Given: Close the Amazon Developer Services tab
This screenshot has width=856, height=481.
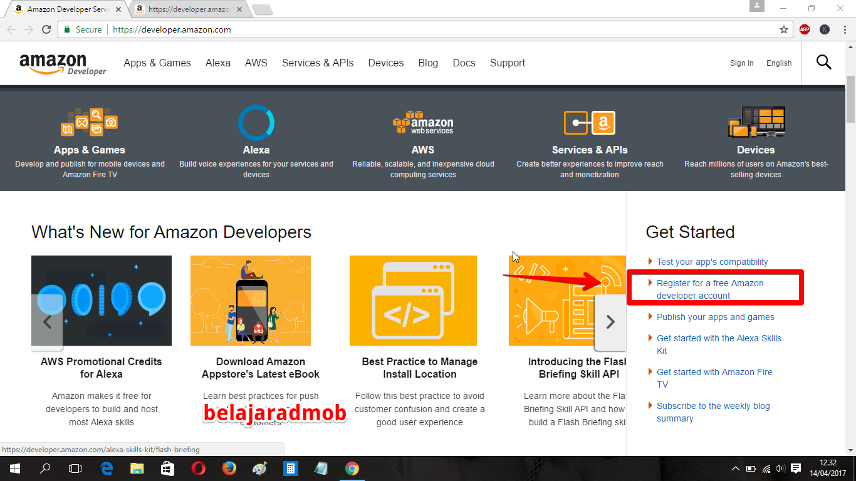Looking at the screenshot, I should [x=119, y=9].
